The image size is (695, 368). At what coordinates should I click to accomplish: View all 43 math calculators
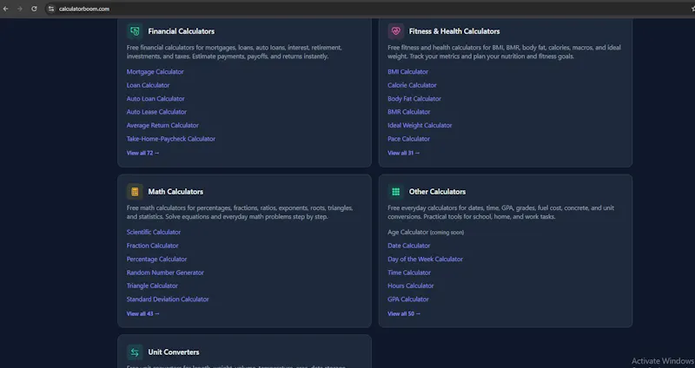(x=142, y=313)
